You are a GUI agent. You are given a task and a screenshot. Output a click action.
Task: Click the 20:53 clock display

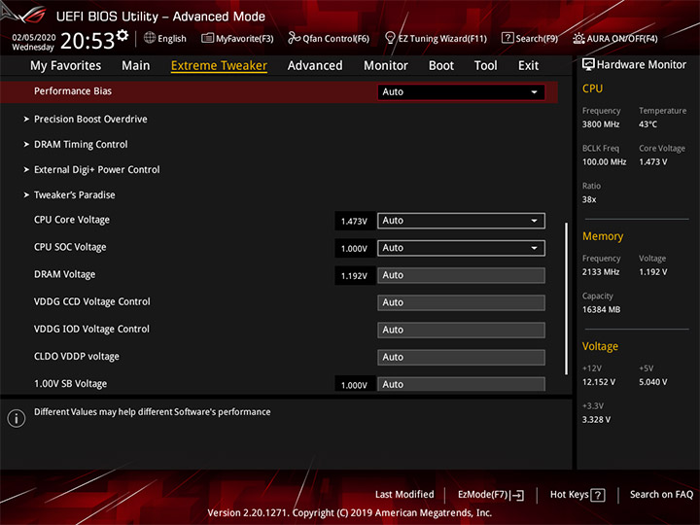[87, 41]
